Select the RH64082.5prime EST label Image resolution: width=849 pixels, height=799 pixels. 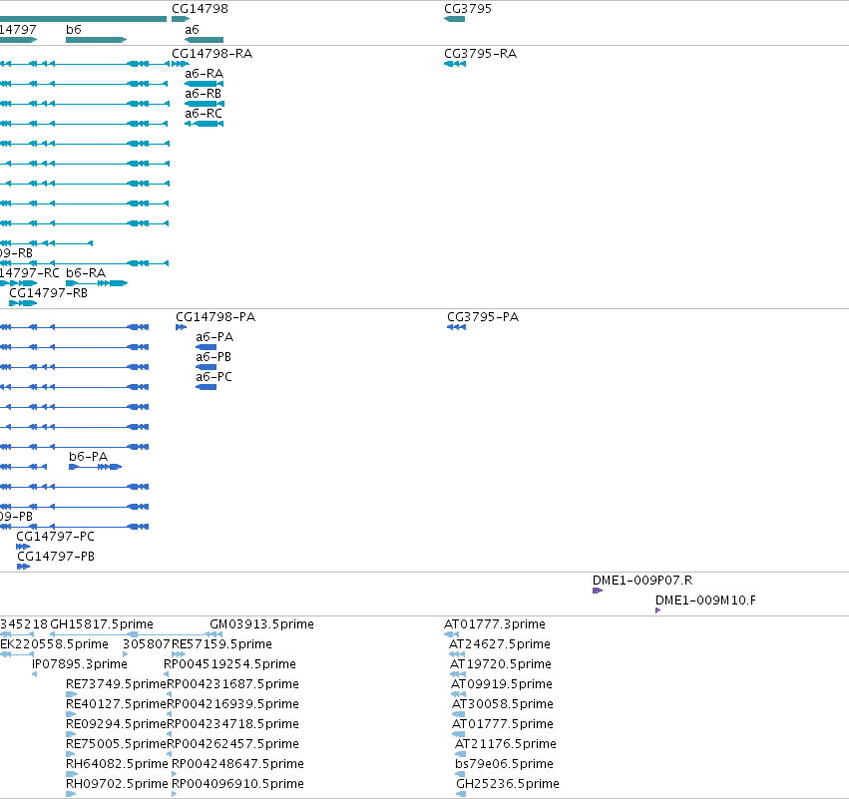point(117,764)
